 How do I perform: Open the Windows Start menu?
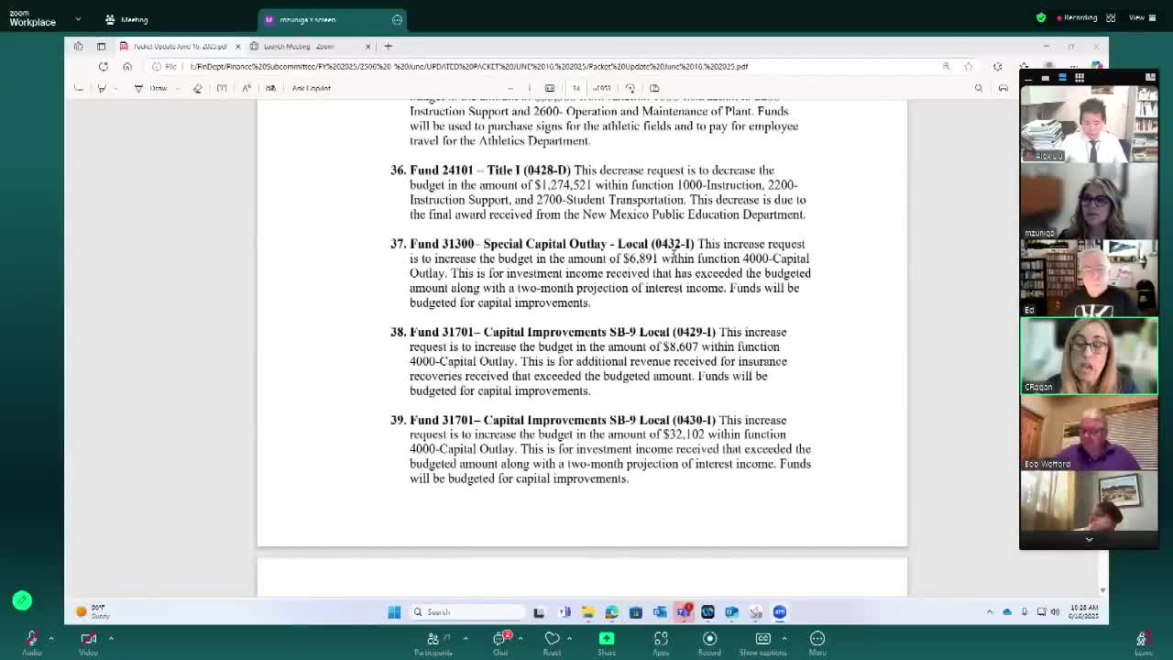click(x=394, y=612)
